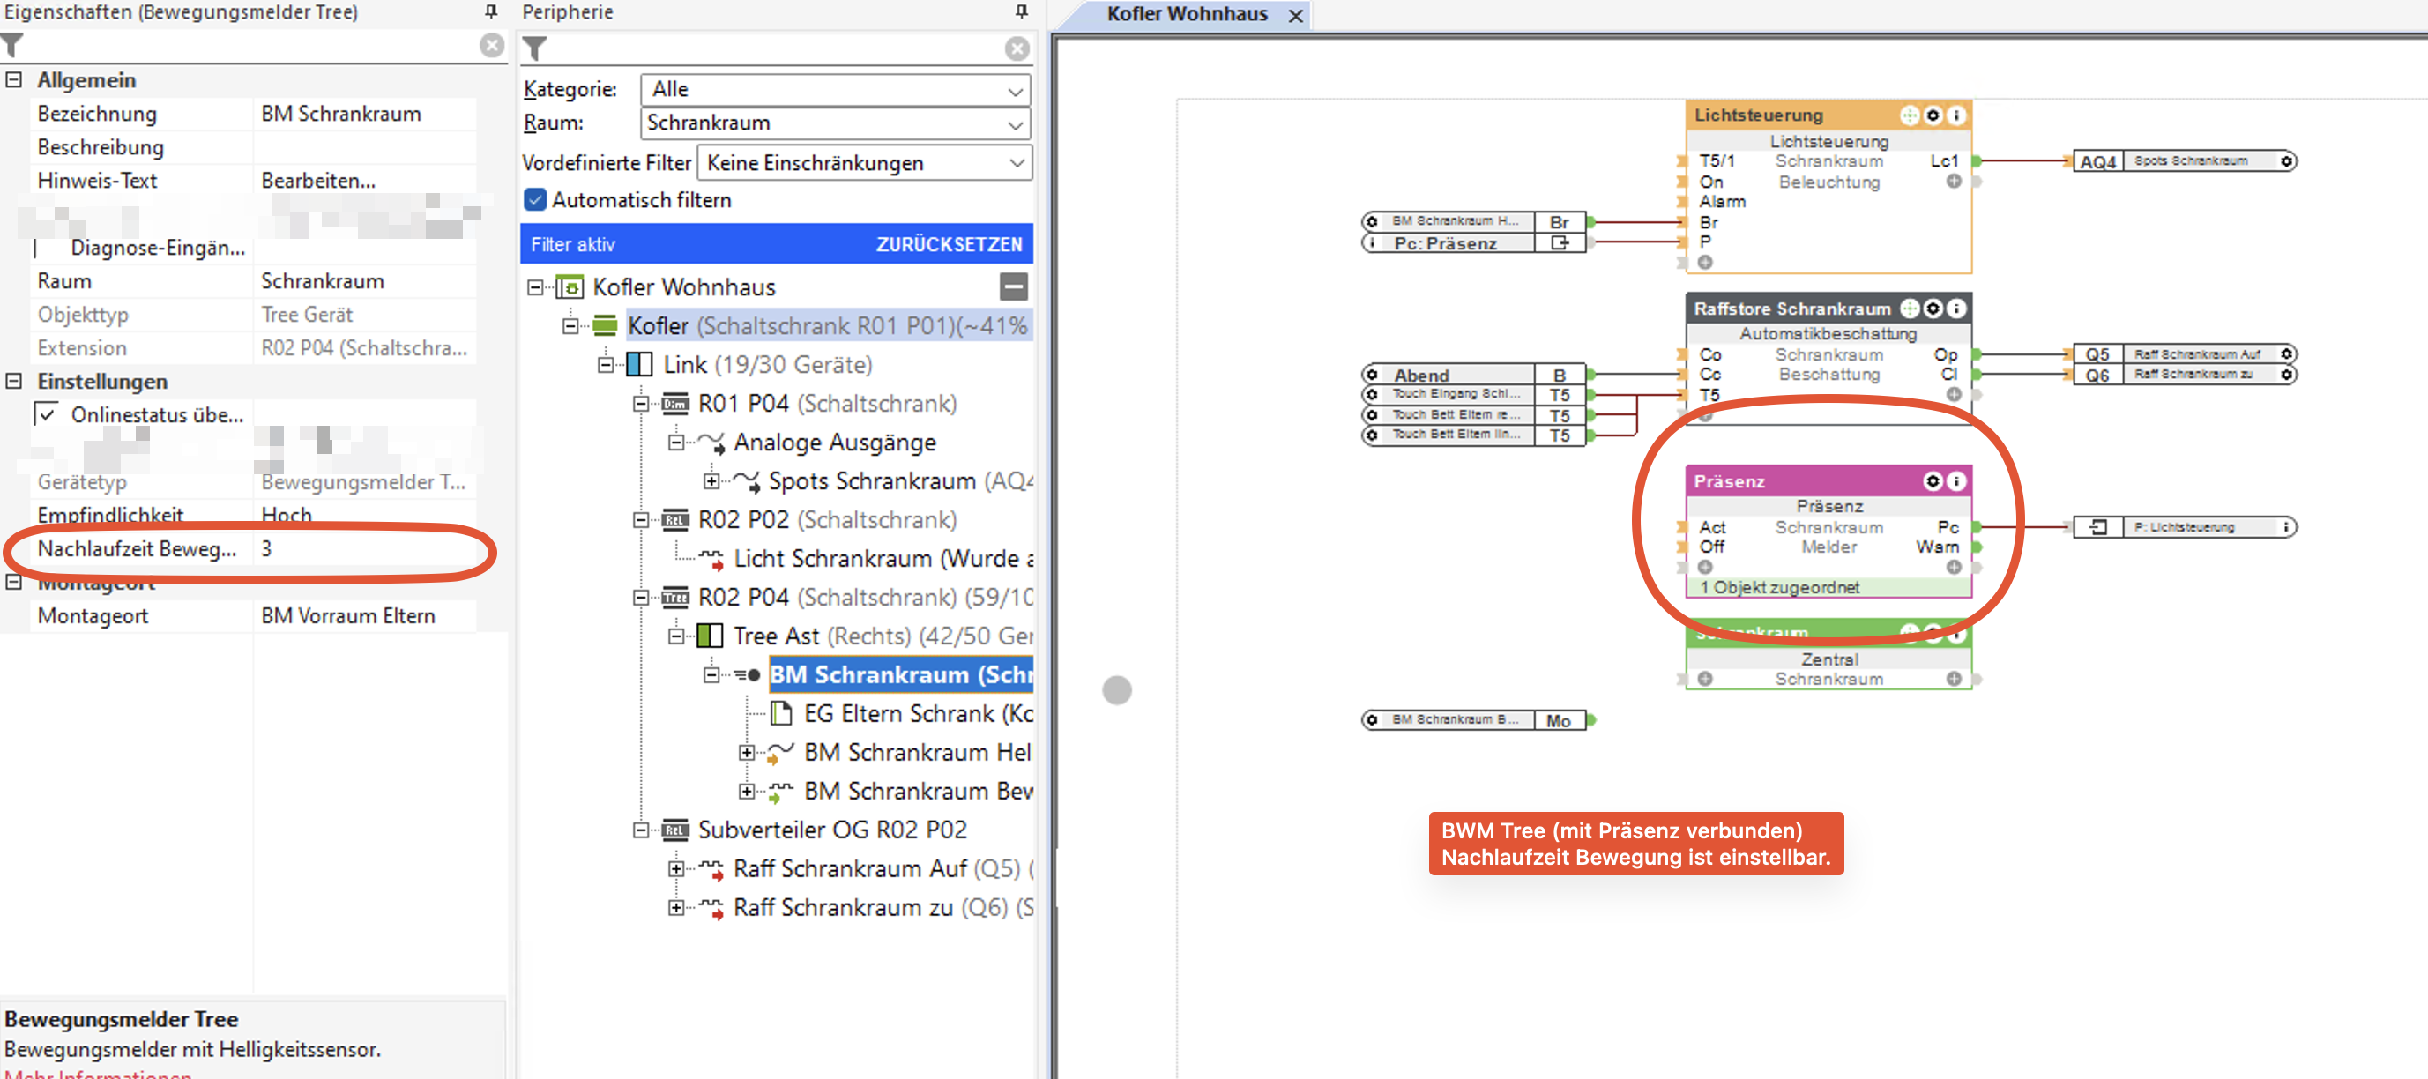Disable the Automatisch filtern checkbox
Screen dimensions: 2428x1079
(535, 200)
